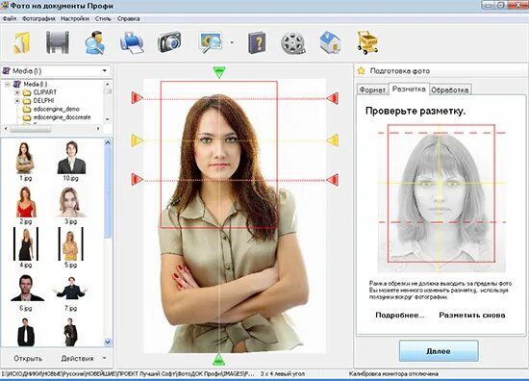Click the folder tree scroll-down arrow

tap(108, 119)
